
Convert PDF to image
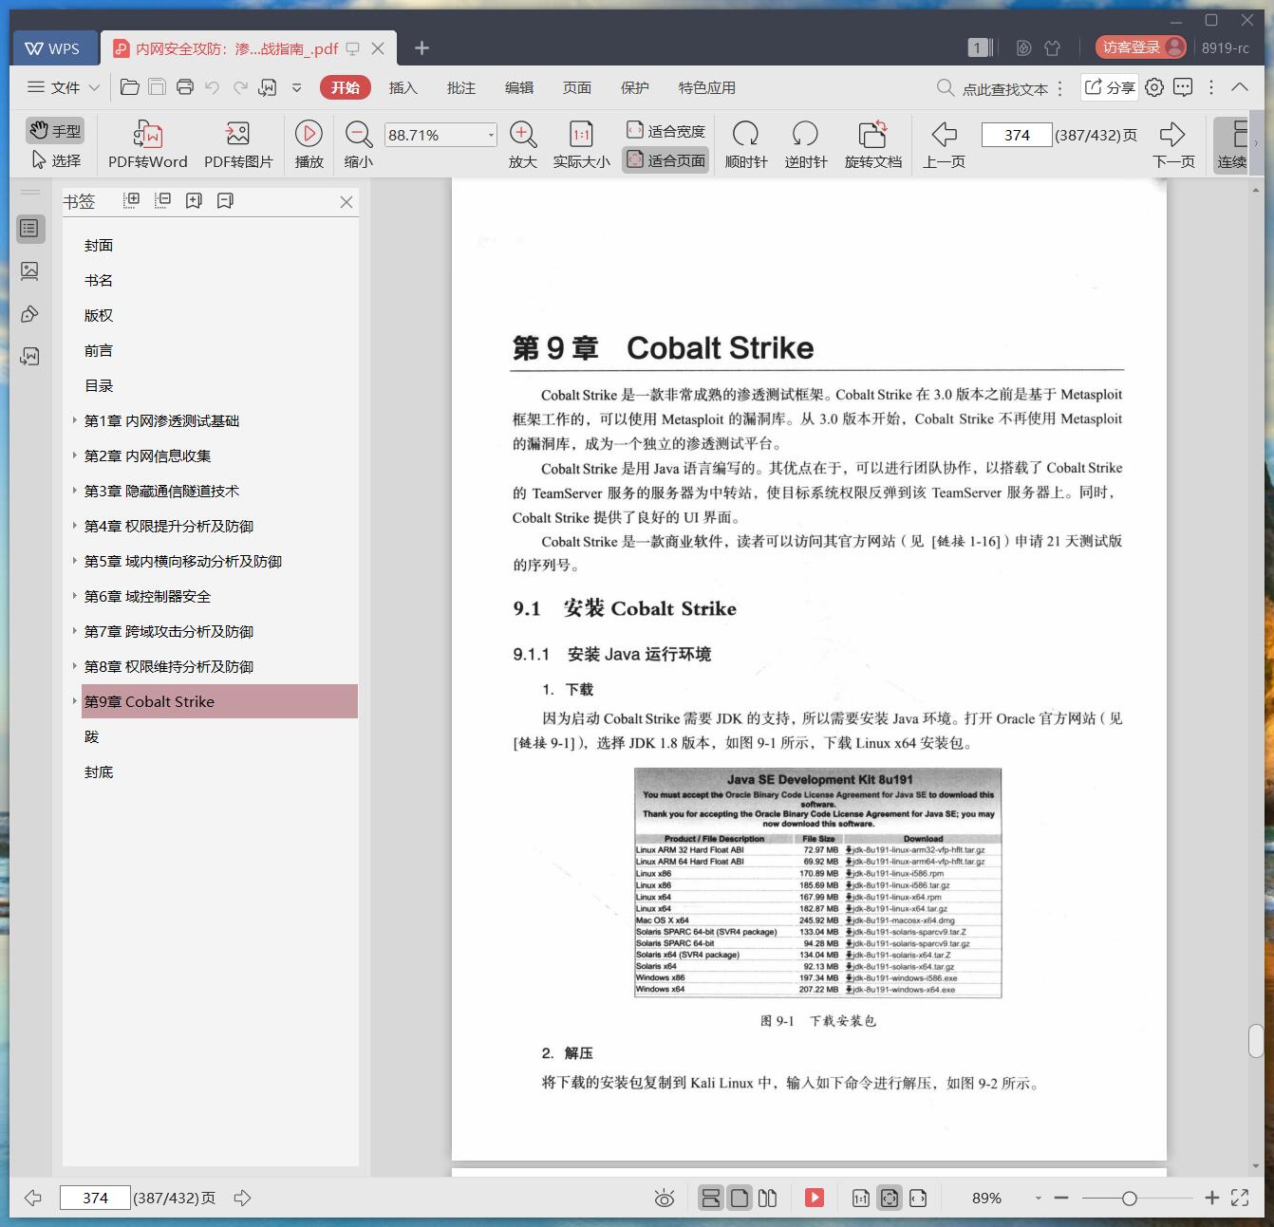tap(237, 145)
